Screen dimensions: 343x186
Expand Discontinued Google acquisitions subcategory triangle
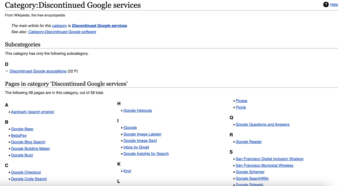tap(7, 71)
